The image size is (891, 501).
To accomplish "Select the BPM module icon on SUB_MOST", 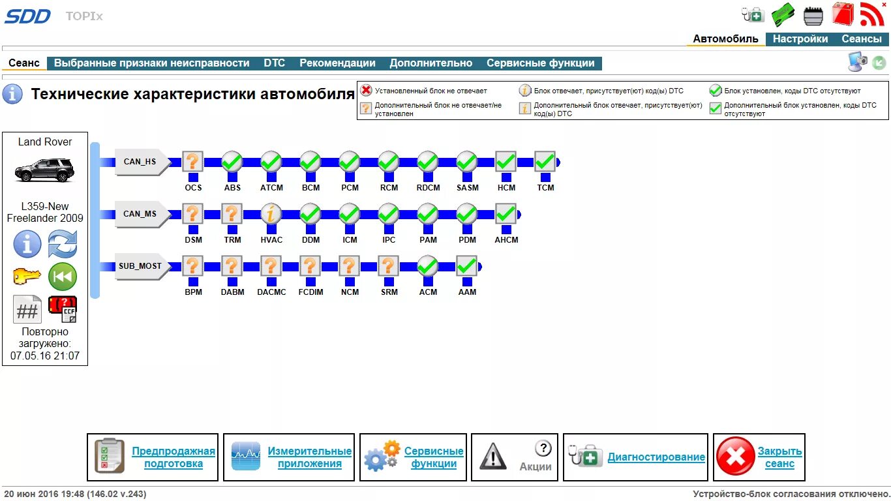I will [x=193, y=266].
